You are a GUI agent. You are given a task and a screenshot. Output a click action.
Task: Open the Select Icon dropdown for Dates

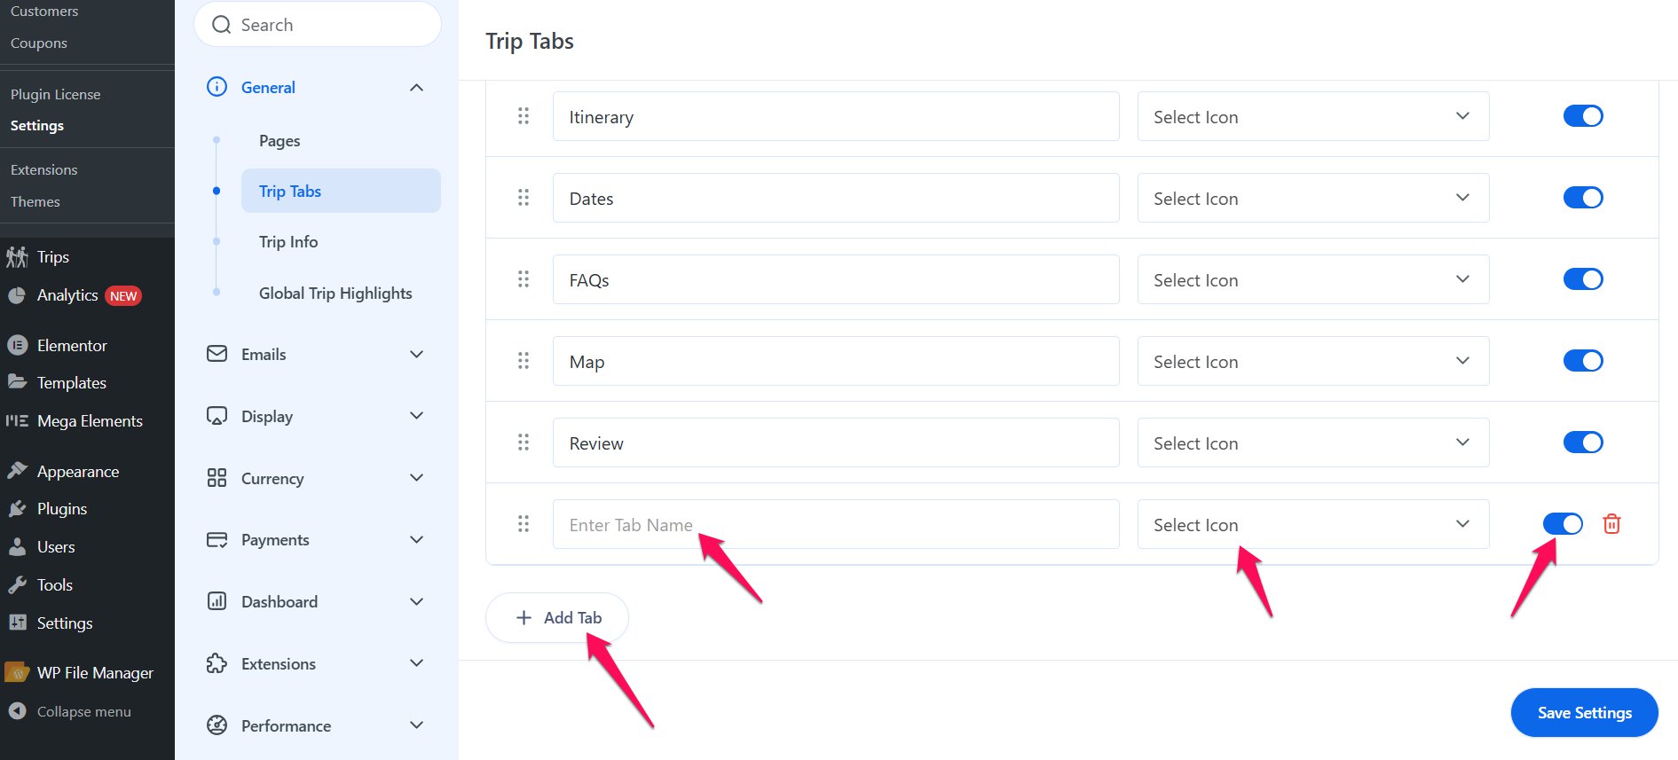pos(1312,198)
